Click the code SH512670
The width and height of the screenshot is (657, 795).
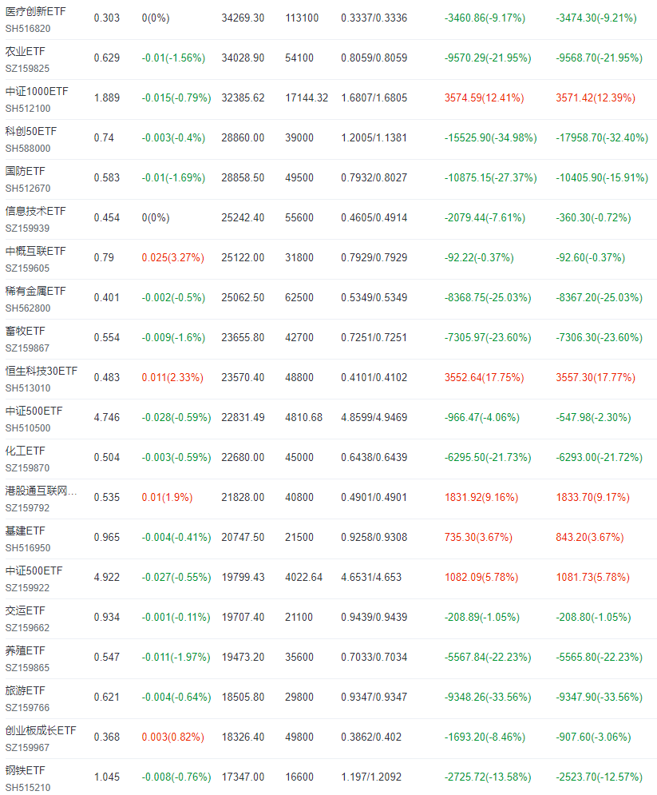pos(28,189)
